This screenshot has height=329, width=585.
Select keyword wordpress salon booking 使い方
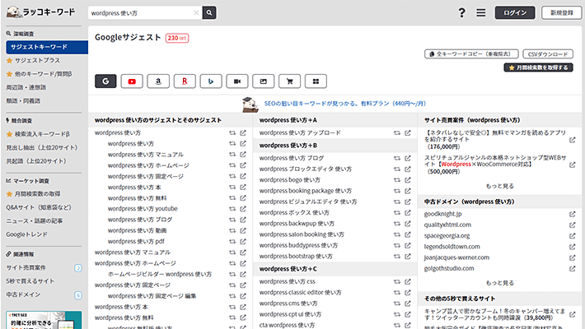pos(302,234)
